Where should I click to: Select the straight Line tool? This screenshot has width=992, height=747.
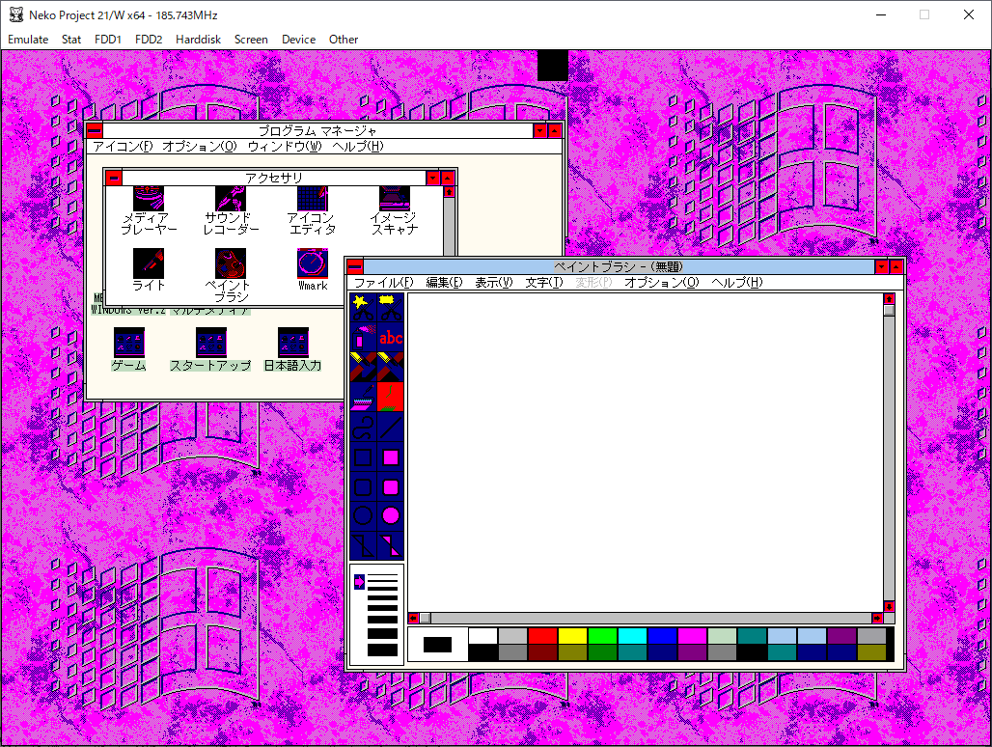point(391,427)
